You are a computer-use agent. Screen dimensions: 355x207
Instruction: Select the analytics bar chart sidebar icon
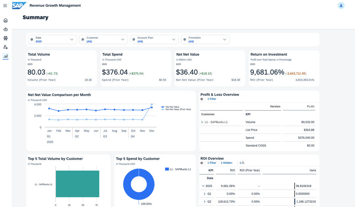(x=5, y=56)
